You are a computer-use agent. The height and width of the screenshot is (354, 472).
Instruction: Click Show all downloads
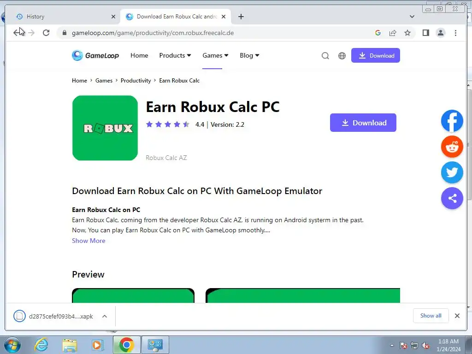pyautogui.click(x=431, y=315)
